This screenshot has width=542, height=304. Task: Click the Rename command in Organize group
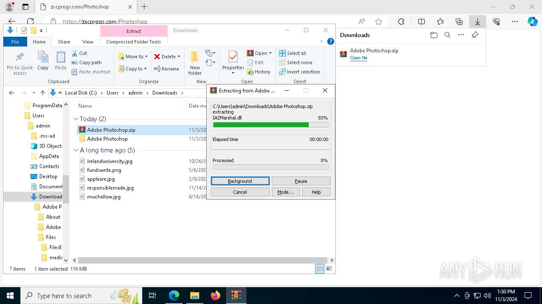coord(166,69)
